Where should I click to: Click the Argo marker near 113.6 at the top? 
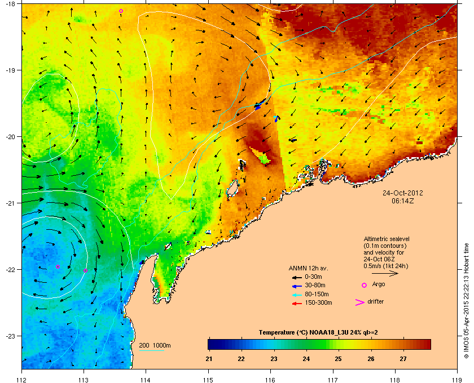pyautogui.click(x=121, y=11)
